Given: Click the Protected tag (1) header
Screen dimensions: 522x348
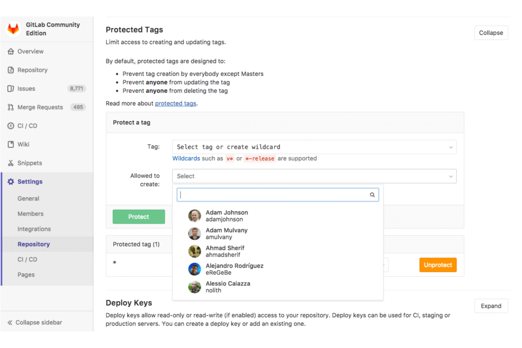Looking at the screenshot, I should tap(136, 244).
